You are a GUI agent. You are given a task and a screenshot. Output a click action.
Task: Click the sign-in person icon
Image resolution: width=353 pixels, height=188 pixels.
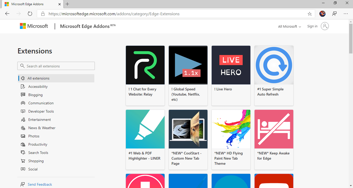pos(325,26)
